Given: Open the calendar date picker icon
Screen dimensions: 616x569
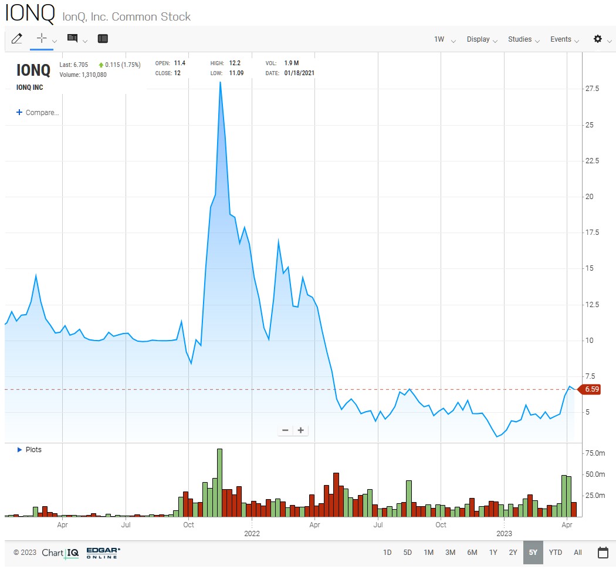Looking at the screenshot, I should click(603, 552).
